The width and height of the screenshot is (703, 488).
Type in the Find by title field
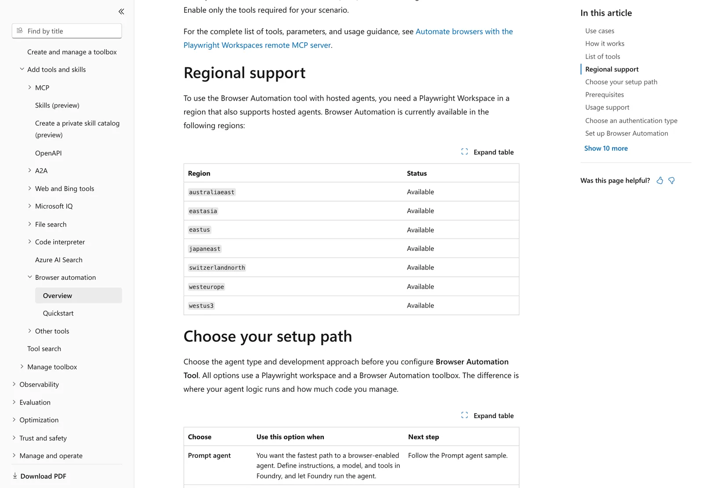tap(67, 31)
